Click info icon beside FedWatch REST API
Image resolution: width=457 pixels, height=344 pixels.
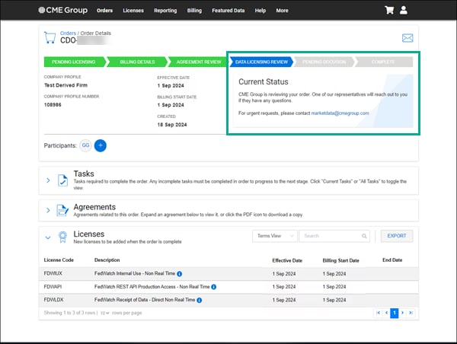214,286
